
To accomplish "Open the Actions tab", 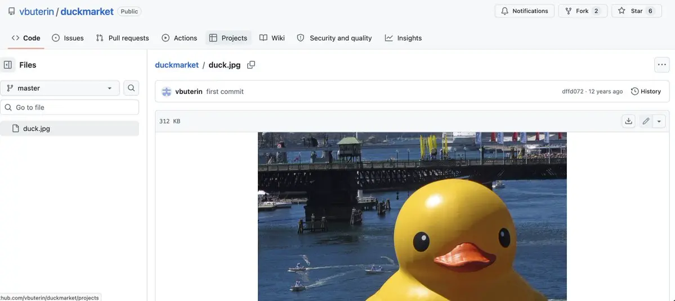I will (180, 38).
